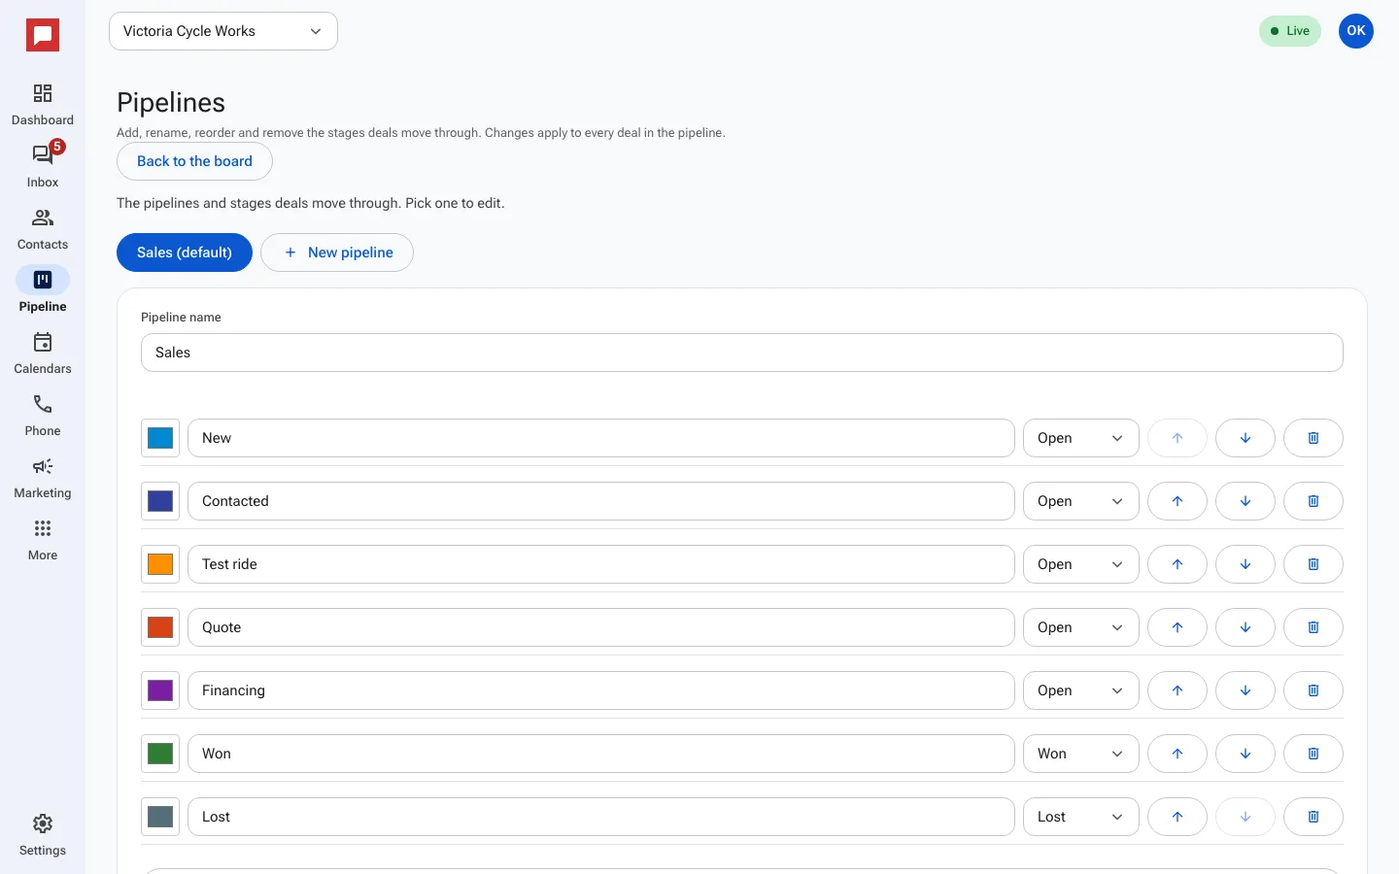1399x874 pixels.
Task: Open the Phone section
Action: (x=43, y=416)
